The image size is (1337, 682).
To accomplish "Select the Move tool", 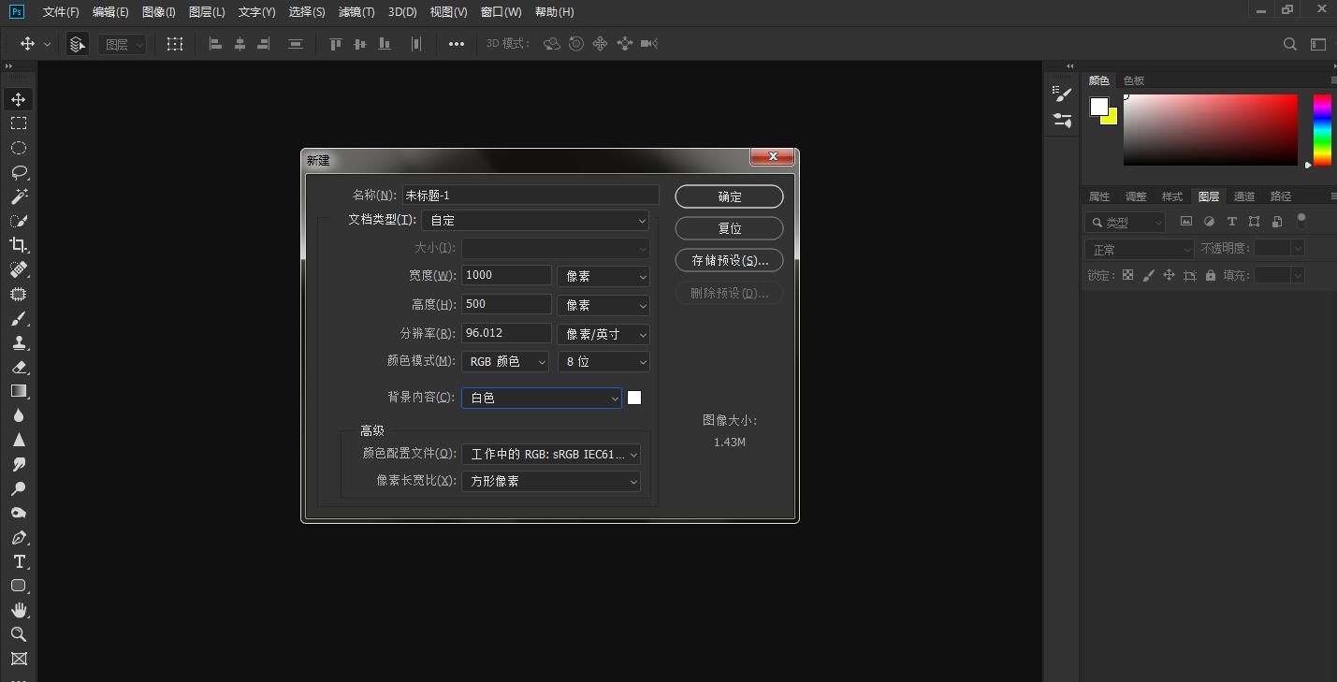I will 19,98.
